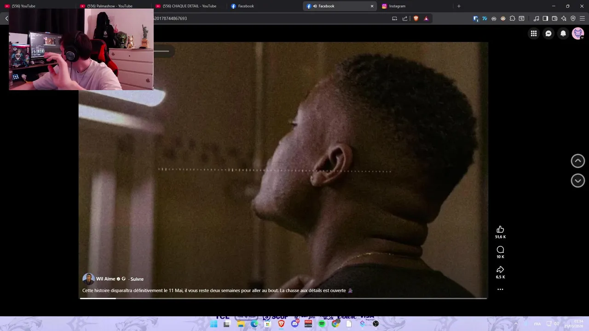
Task: Close the active Facebook tab
Action: 372,6
